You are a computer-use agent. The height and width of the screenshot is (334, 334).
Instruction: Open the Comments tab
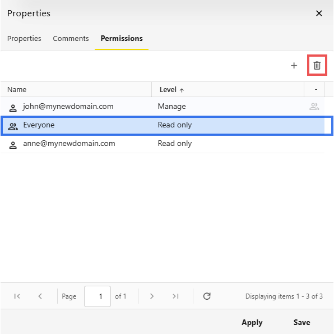click(71, 38)
